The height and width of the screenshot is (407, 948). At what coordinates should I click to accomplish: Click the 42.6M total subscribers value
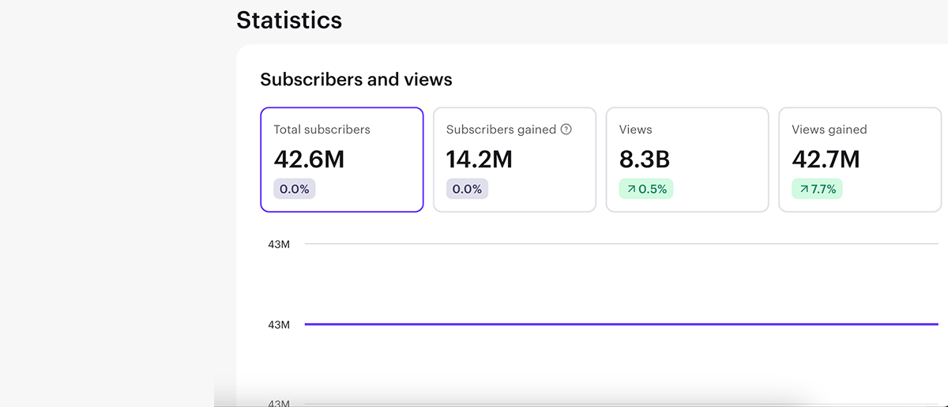tap(309, 160)
